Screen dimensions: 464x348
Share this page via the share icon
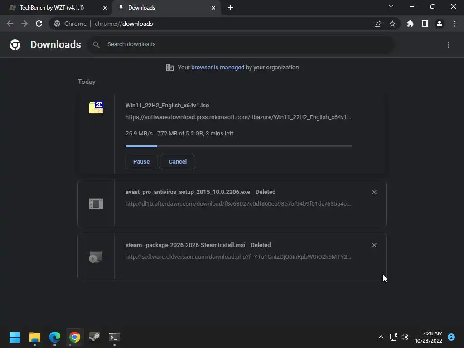[x=378, y=24]
